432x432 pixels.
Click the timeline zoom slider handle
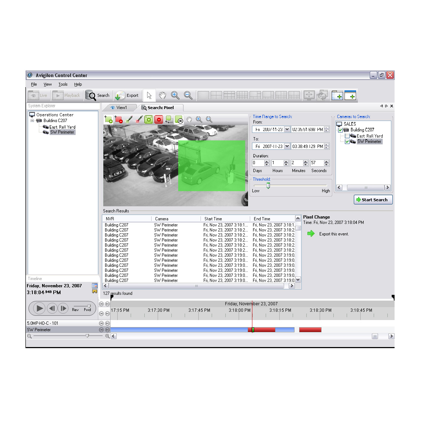87,336
